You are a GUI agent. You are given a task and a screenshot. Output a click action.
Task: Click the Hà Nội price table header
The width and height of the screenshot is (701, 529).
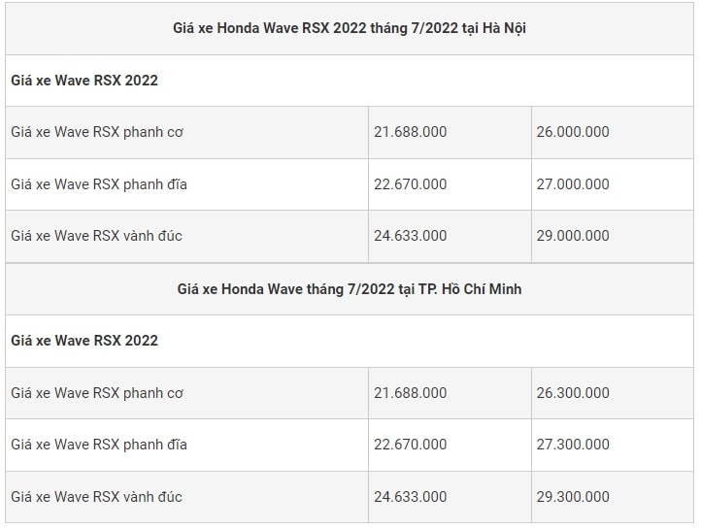[350, 28]
